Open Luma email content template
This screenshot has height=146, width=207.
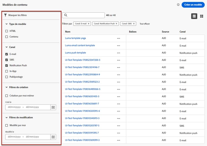click(80, 45)
